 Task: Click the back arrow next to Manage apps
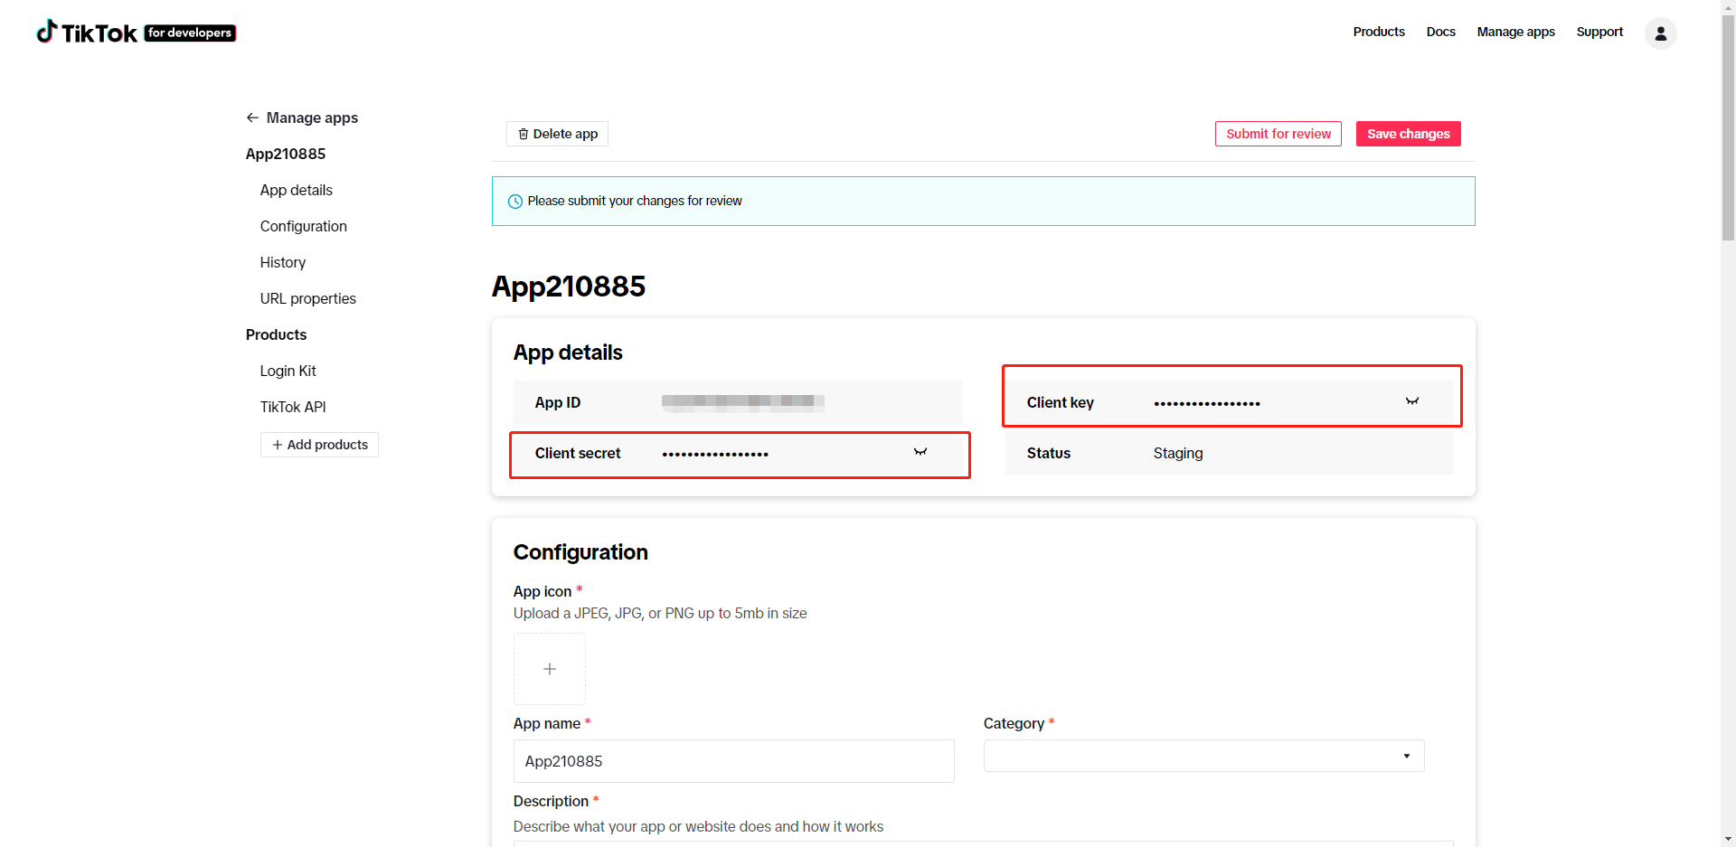[252, 118]
